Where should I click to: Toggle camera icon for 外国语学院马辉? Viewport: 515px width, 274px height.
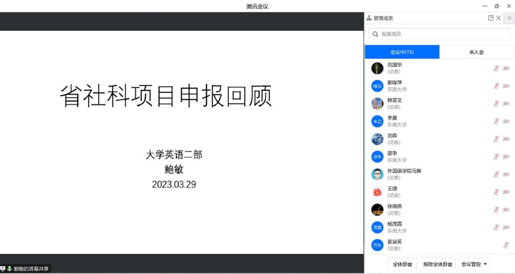[506, 174]
